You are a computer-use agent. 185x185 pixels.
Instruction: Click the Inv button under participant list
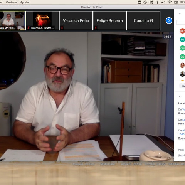[182, 86]
